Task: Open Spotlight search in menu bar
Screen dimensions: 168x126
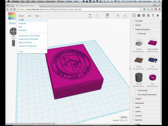Action: (155, 1)
